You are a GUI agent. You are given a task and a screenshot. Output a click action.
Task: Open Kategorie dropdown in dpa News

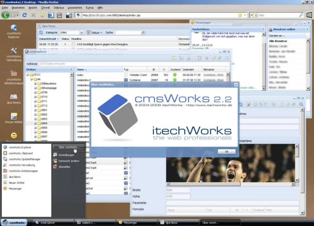point(82,32)
